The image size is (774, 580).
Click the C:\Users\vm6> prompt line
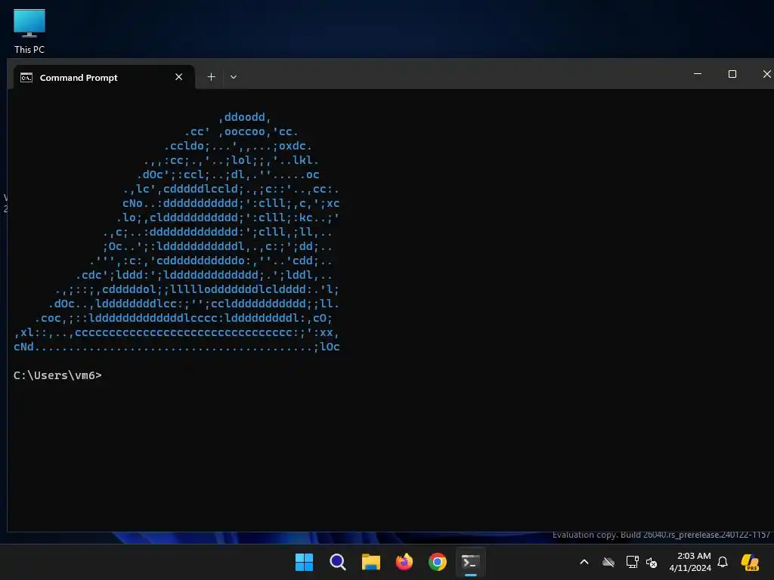[57, 375]
